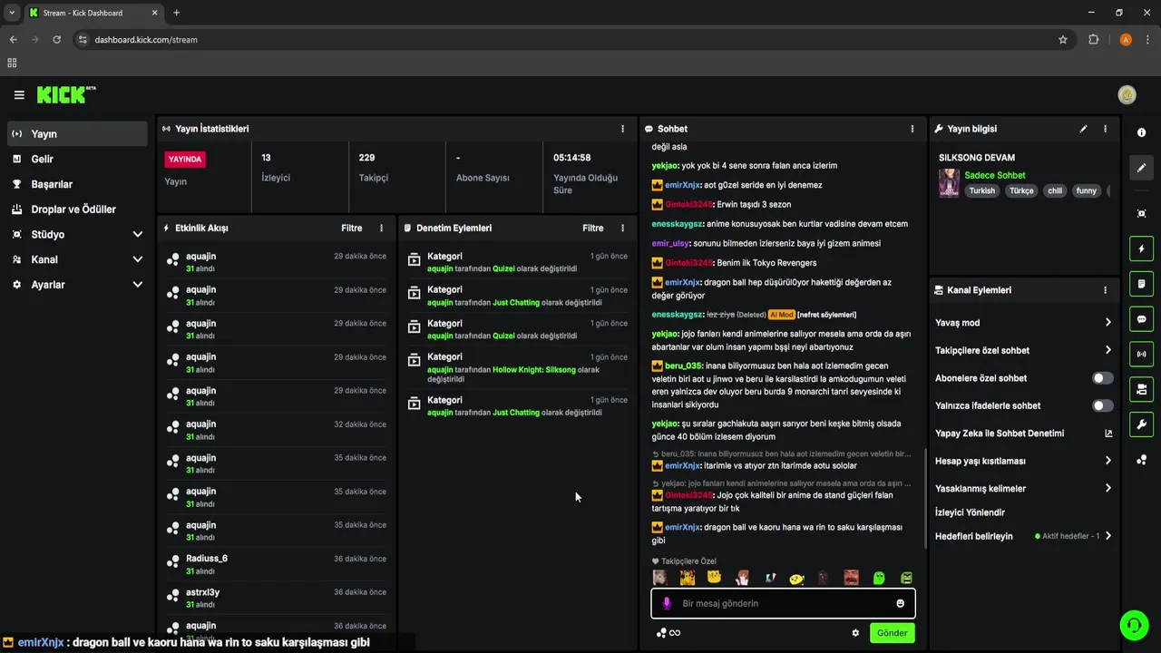Open the Filtre in the Etkinlik Akışı panel
This screenshot has width=1161, height=653.
pyautogui.click(x=351, y=229)
